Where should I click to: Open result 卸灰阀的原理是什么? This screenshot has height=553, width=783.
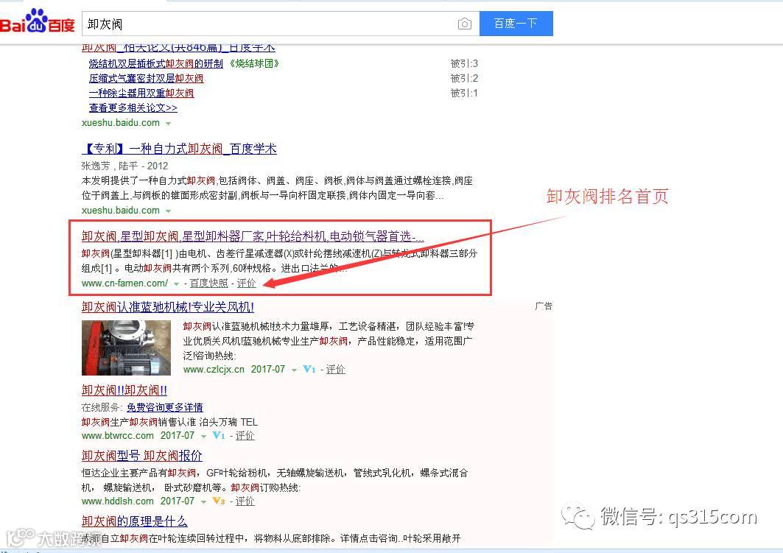click(x=134, y=521)
